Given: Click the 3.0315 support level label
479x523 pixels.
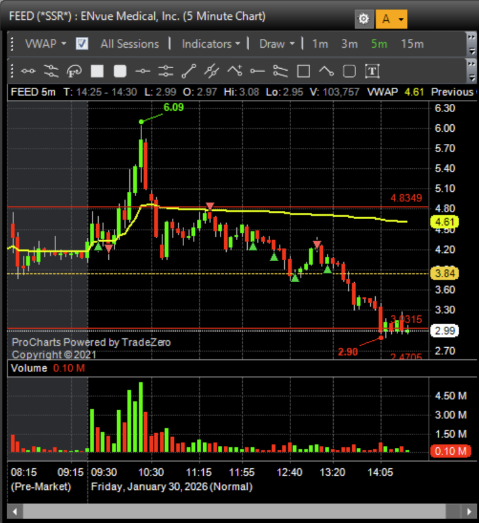Looking at the screenshot, I should 406,319.
